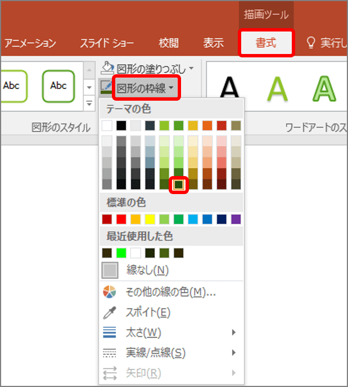Screen dimensions: 348x387
Task: Open その他の線の色(M)... dialog
Action: click(171, 292)
